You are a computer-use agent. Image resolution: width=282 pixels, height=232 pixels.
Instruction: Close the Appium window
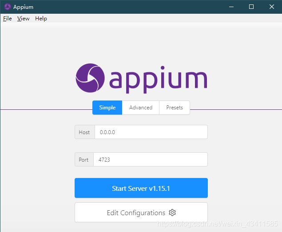pyautogui.click(x=272, y=7)
